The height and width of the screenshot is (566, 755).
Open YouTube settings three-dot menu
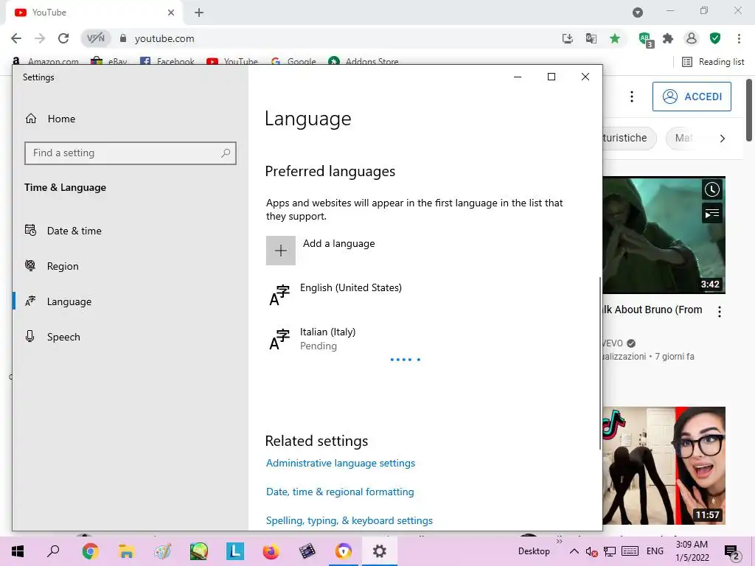[632, 97]
